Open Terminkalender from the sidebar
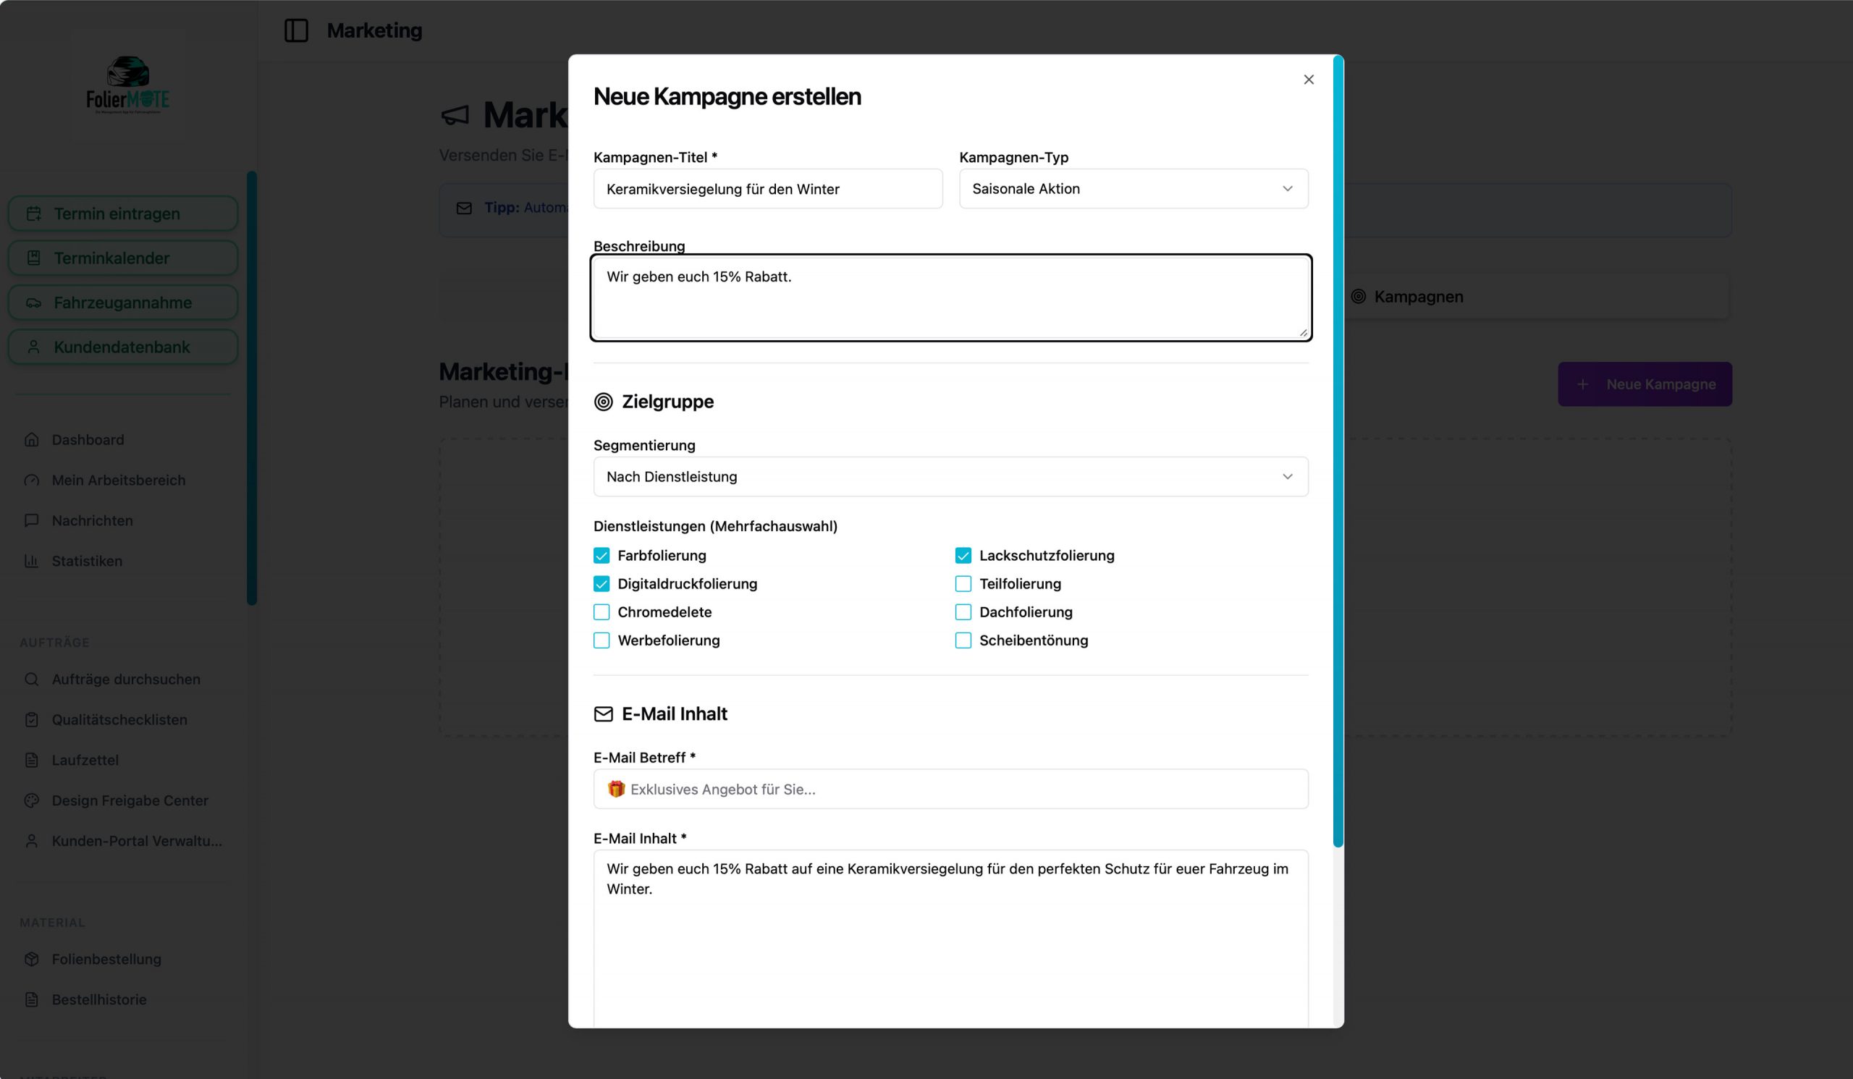The width and height of the screenshot is (1853, 1079). [x=123, y=258]
